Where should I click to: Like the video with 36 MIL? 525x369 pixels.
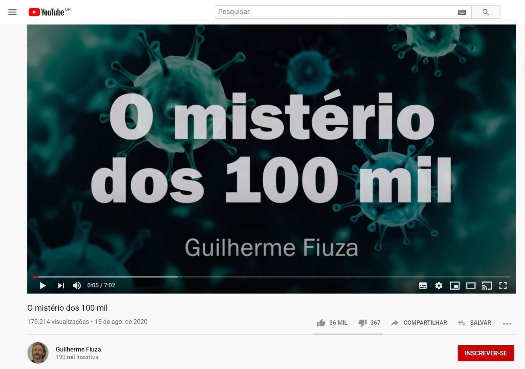point(332,323)
